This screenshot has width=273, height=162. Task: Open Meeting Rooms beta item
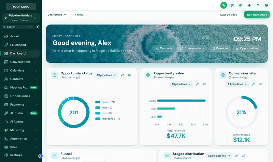point(21,88)
